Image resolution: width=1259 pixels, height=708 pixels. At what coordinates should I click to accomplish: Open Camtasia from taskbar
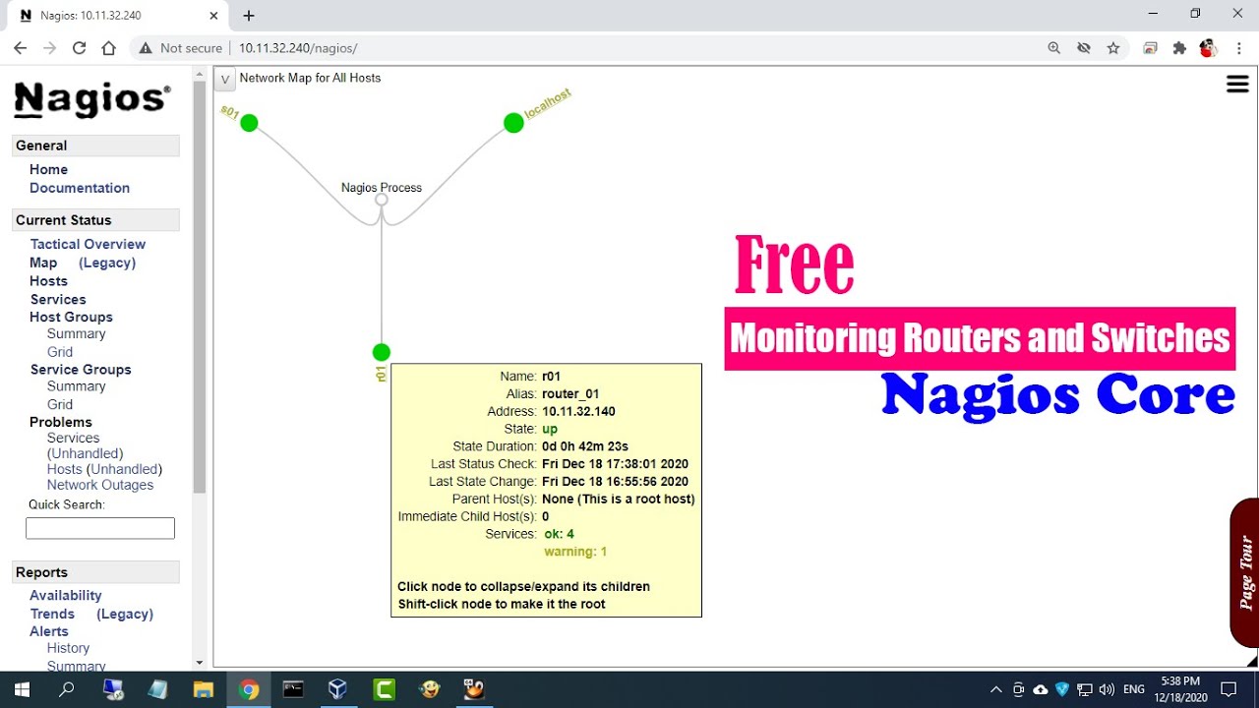click(x=384, y=689)
